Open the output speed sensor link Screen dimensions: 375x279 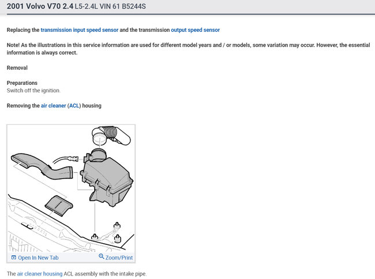point(195,30)
